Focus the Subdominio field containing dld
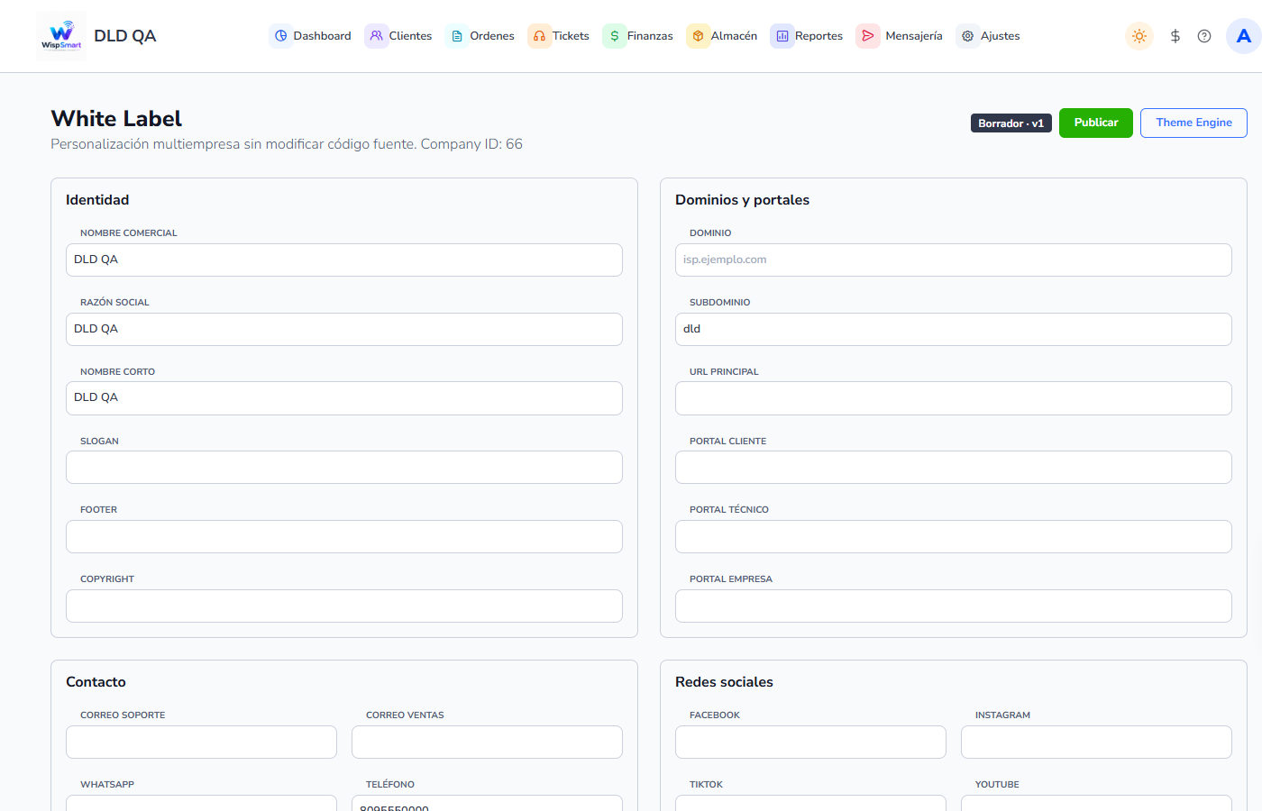The width and height of the screenshot is (1262, 811). coord(954,329)
